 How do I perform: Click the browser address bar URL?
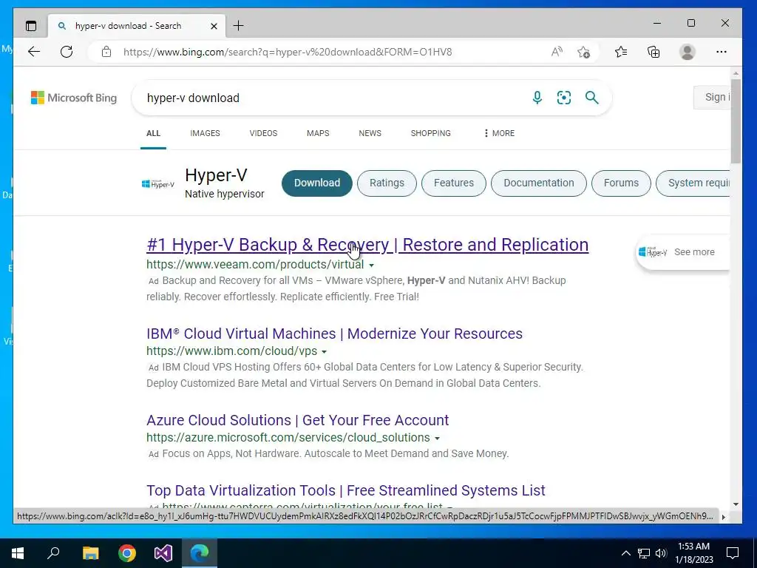(x=288, y=52)
